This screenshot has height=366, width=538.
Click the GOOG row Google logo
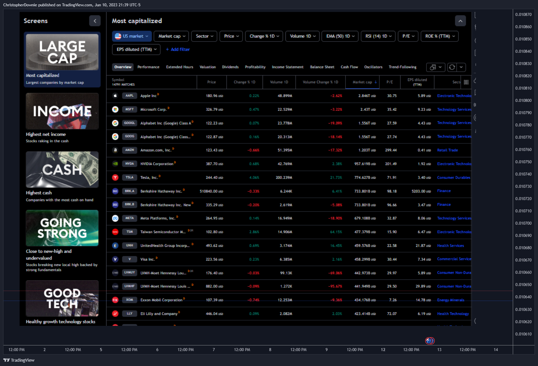tap(115, 136)
